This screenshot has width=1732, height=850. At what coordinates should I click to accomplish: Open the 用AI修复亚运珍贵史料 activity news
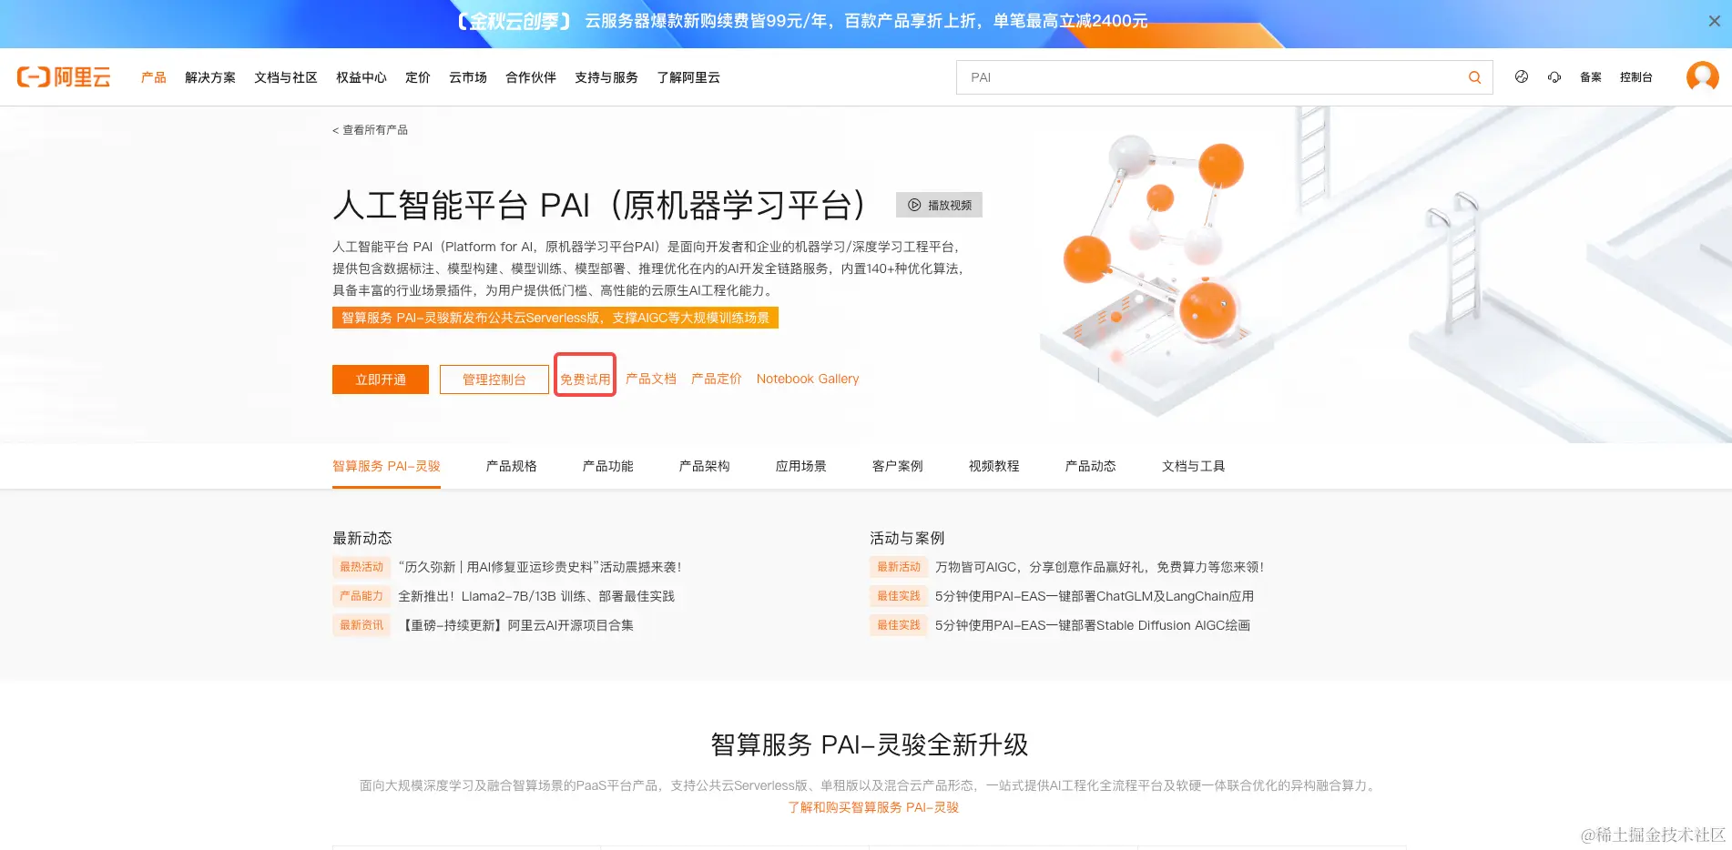click(540, 567)
